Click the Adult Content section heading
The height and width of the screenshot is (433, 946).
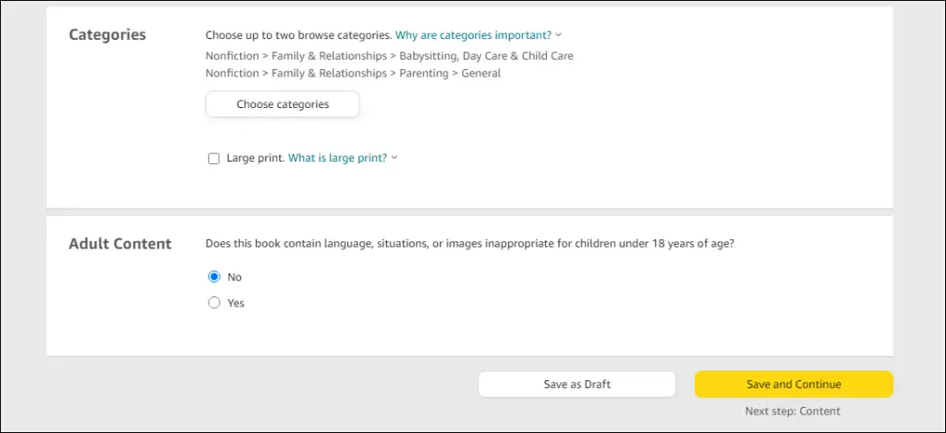[x=120, y=245]
